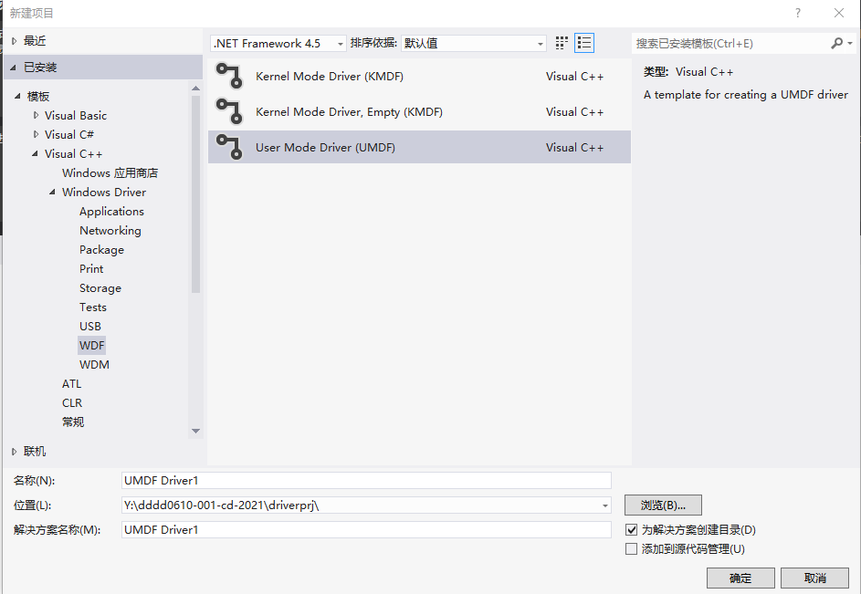Select the USB driver category
The image size is (861, 594).
(x=90, y=326)
